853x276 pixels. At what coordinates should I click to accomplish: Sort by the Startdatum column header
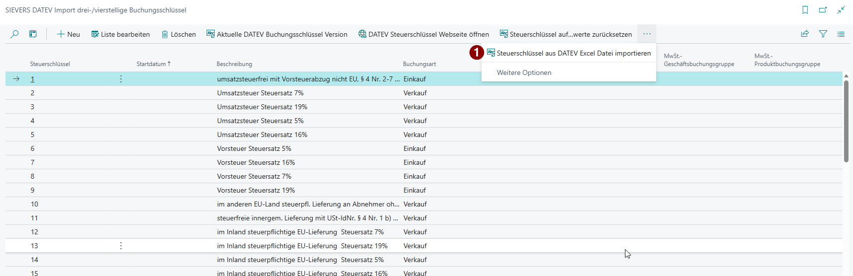tap(151, 64)
